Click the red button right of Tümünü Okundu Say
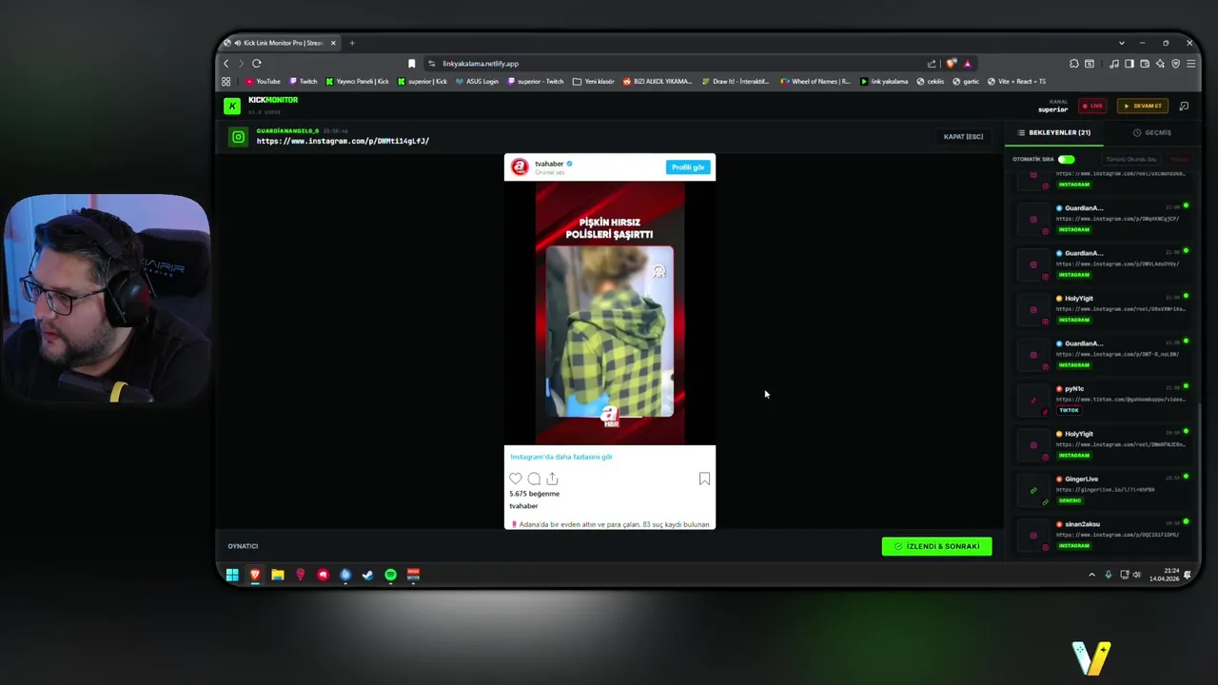The image size is (1218, 685). tap(1179, 160)
